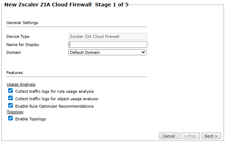Click the Topology underlined heading
Viewport: 225px width, 142px height.
click(15, 112)
